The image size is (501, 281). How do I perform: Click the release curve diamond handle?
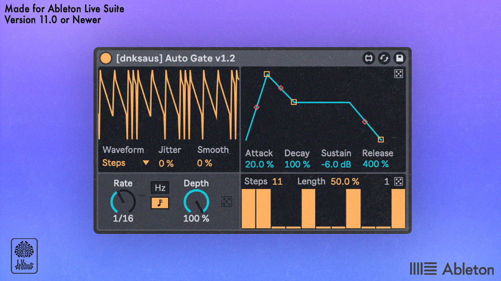pyautogui.click(x=365, y=122)
